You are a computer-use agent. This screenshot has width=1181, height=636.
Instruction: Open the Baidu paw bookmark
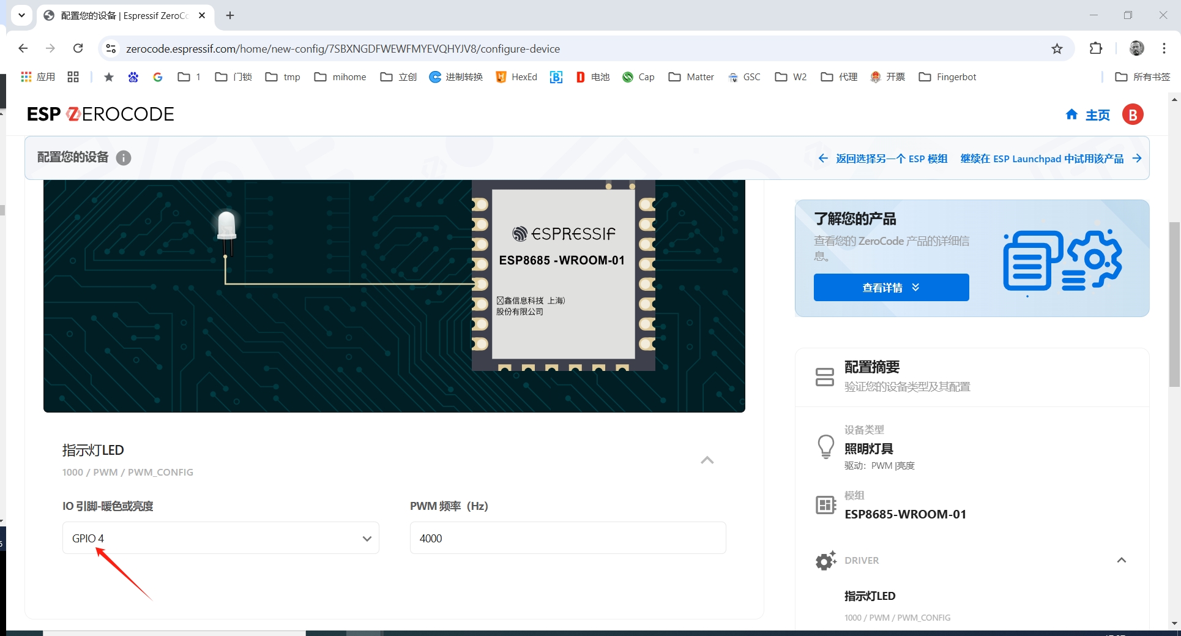(133, 77)
